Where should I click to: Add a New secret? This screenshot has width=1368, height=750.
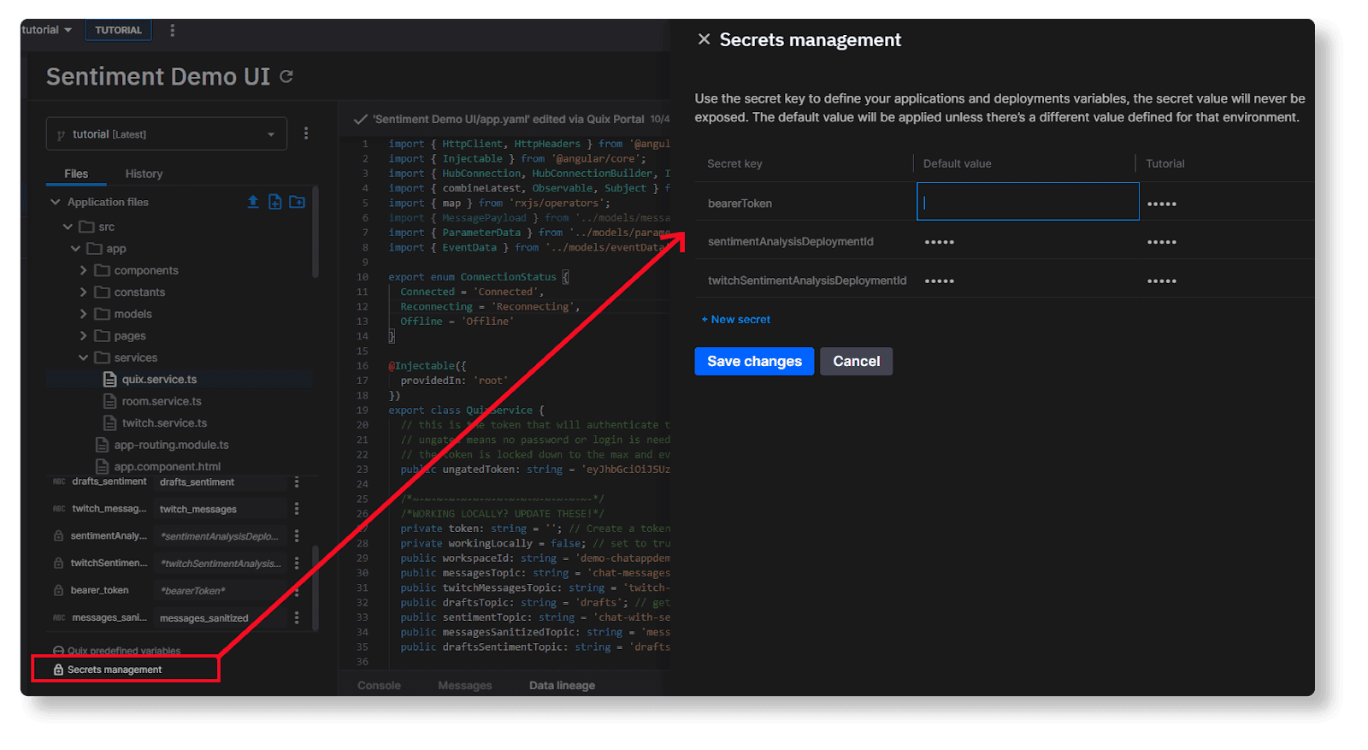tap(736, 319)
